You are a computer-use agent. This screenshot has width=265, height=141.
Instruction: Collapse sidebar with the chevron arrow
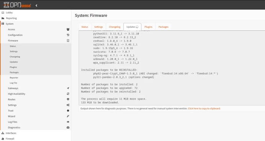(x=36, y=5)
